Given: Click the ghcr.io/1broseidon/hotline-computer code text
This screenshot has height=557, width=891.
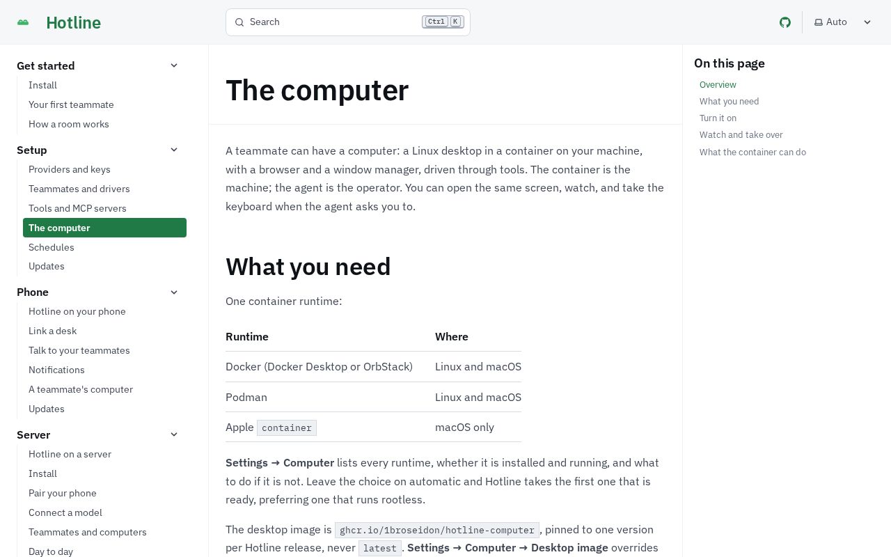Looking at the screenshot, I should [437, 530].
